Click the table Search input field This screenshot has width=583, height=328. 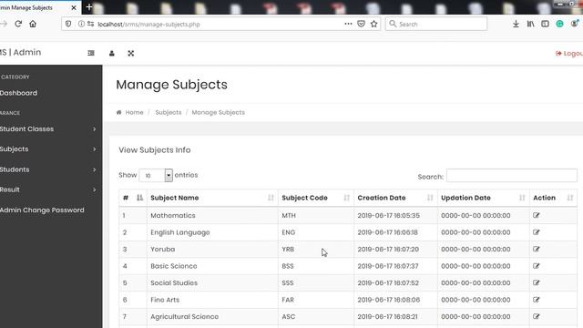pos(512,176)
